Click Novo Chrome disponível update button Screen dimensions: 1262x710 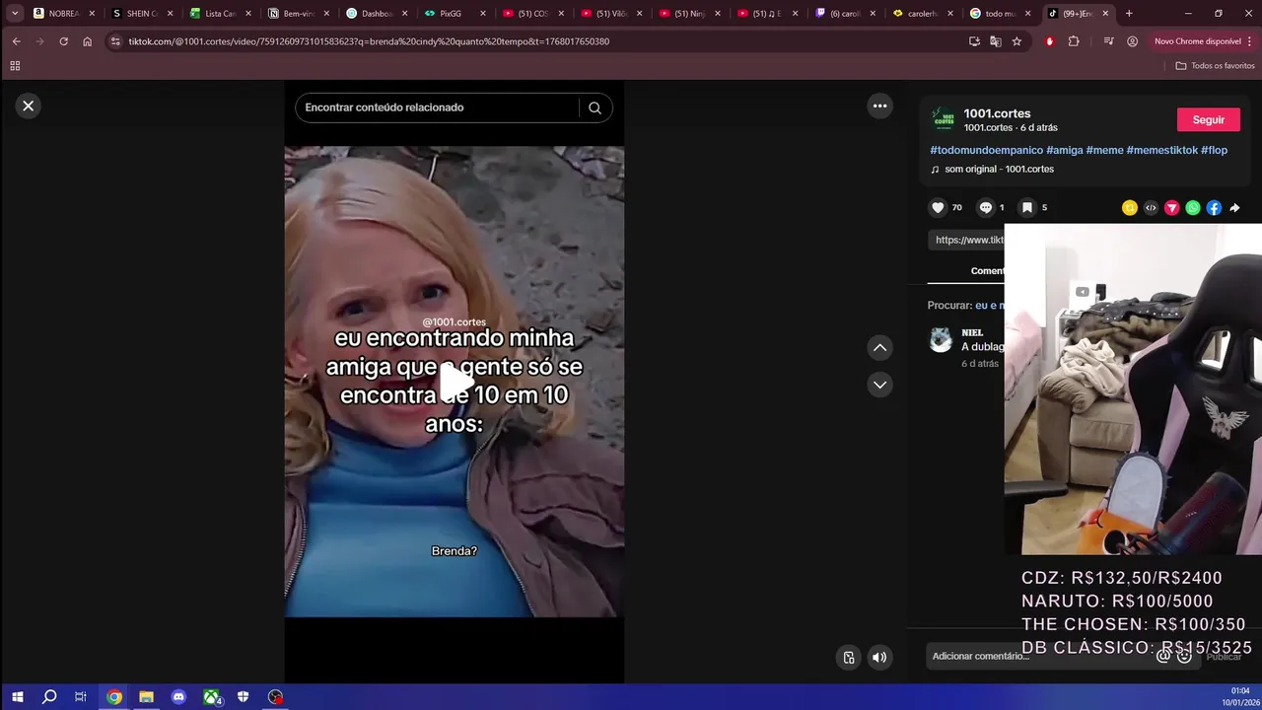point(1203,41)
